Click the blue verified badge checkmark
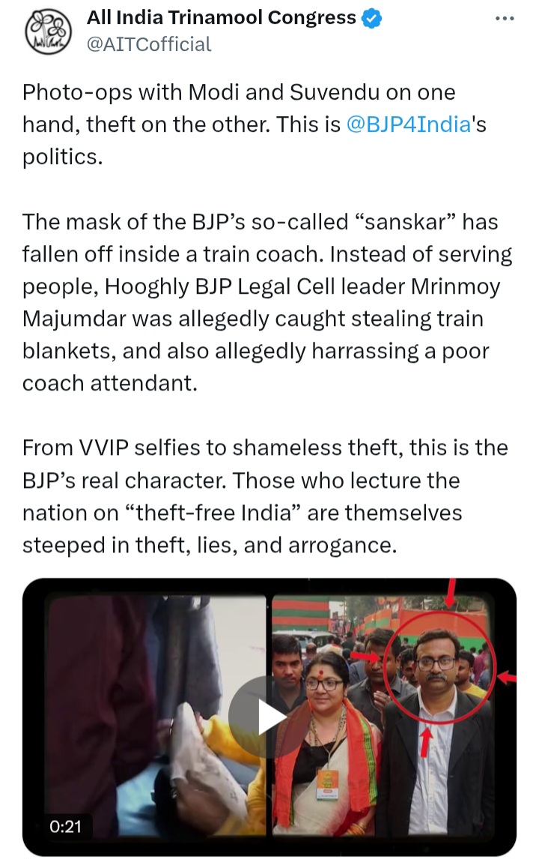The width and height of the screenshot is (539, 859). [372, 19]
